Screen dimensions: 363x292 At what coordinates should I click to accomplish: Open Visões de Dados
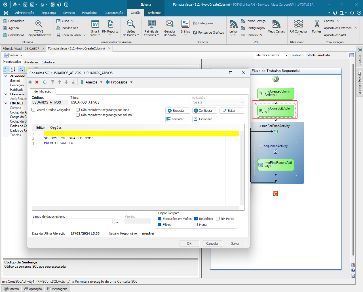pos(131,29)
